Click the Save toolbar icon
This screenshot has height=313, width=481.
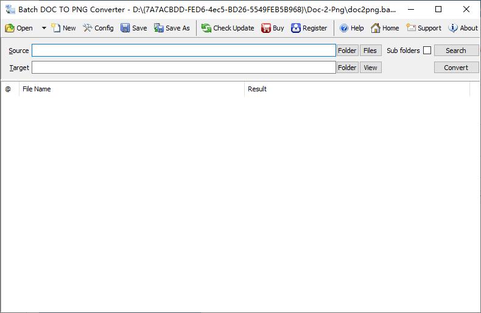(125, 28)
